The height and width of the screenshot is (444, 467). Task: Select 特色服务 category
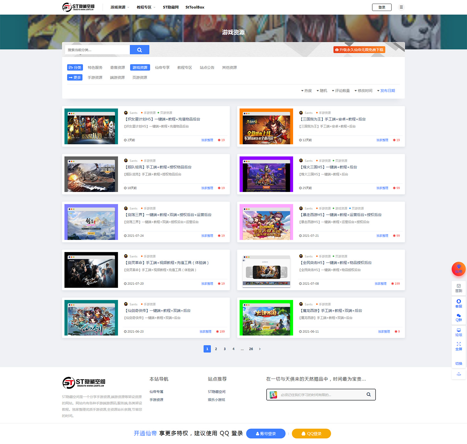(95, 67)
